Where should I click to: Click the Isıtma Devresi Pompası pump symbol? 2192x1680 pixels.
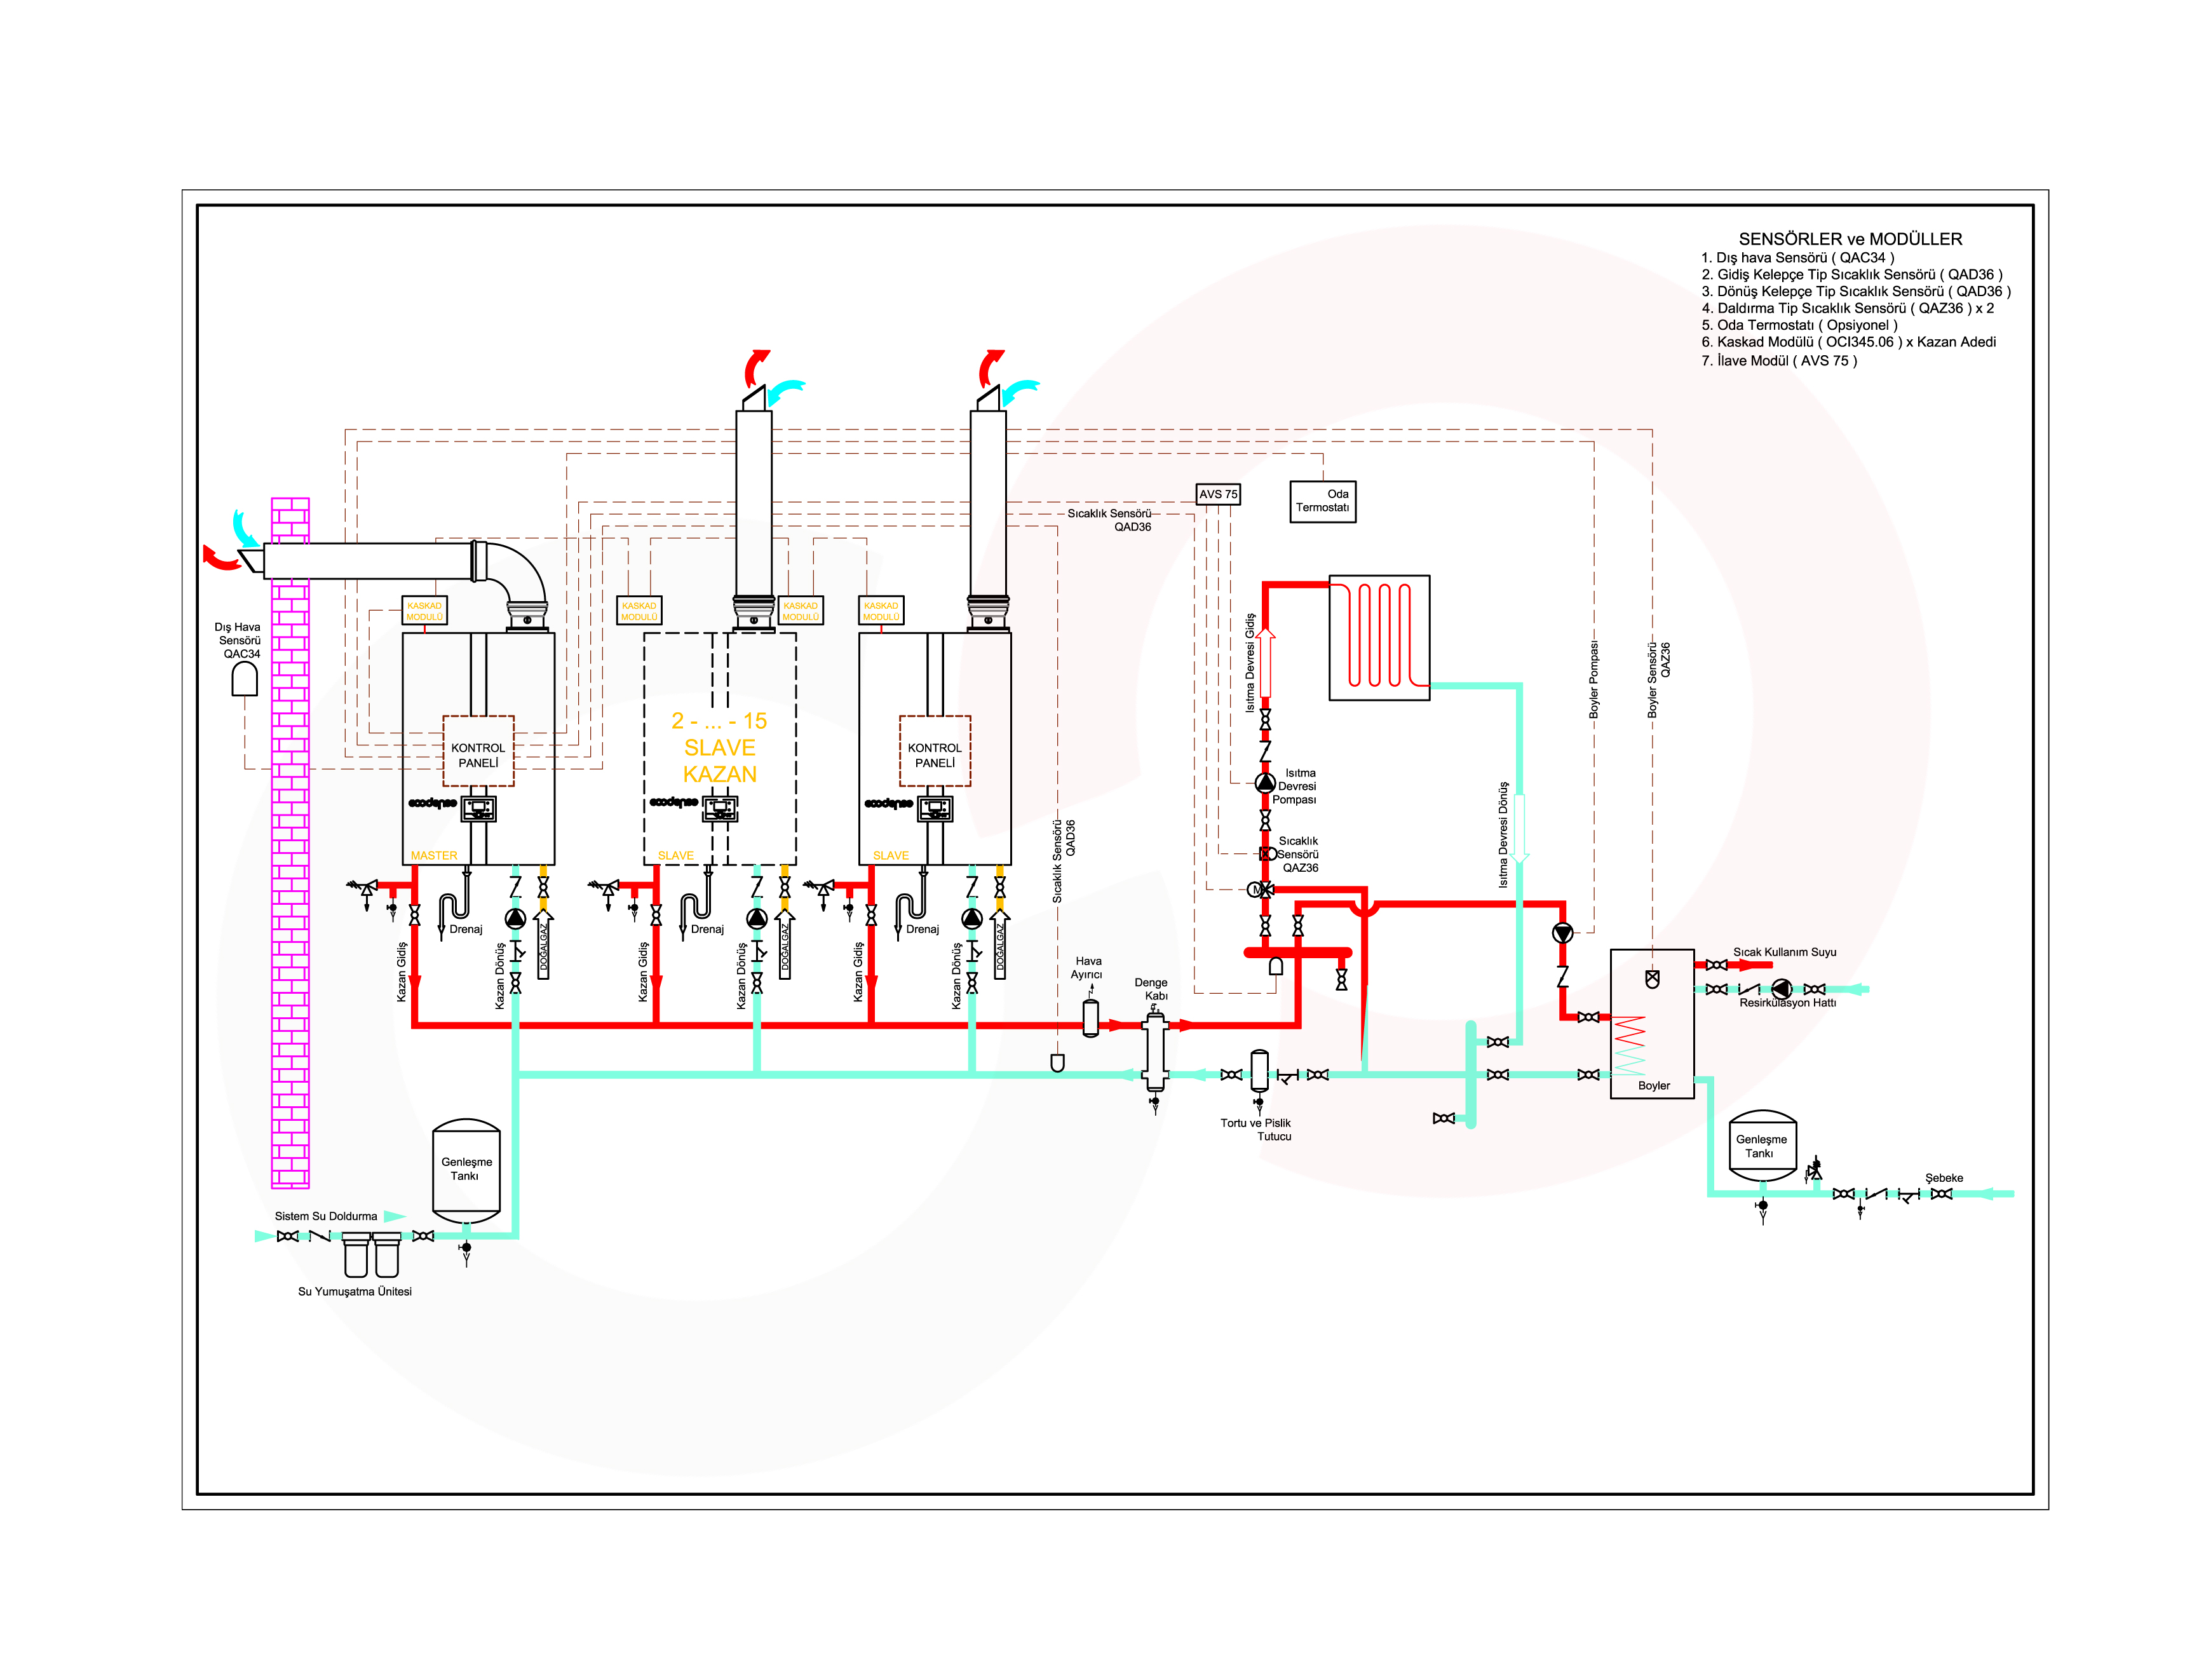click(1265, 782)
